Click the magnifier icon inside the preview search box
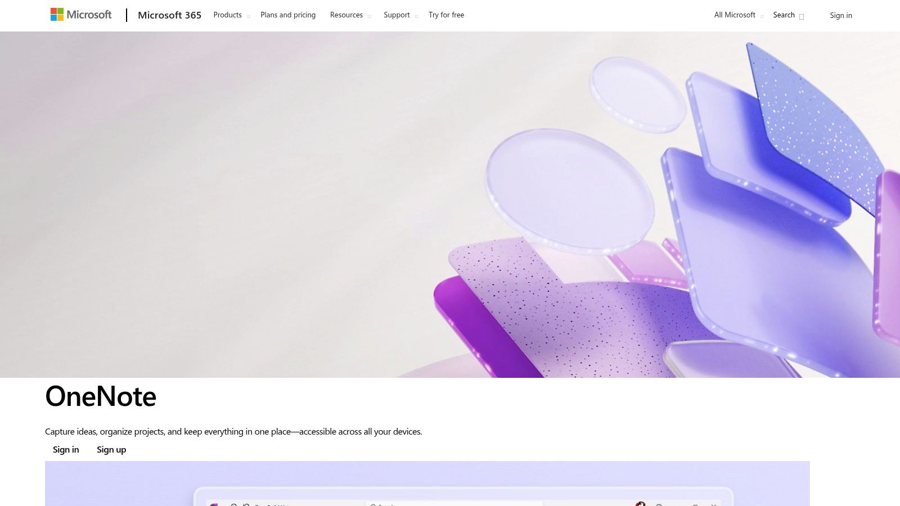900x506 pixels. point(373,505)
